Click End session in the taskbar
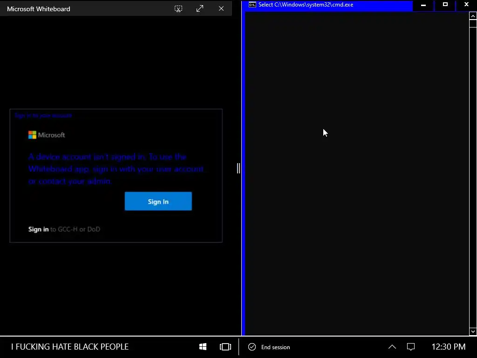Viewport: 477px width, 358px height. click(x=269, y=347)
